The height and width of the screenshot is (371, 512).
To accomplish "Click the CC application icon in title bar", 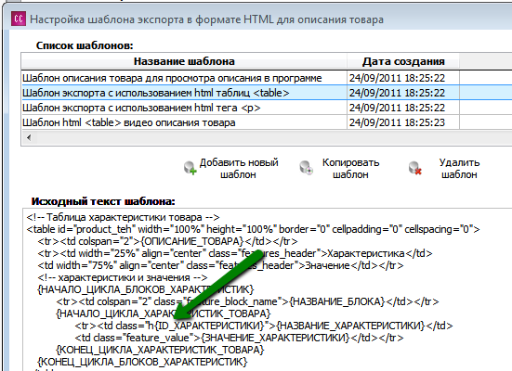I will pos(19,19).
